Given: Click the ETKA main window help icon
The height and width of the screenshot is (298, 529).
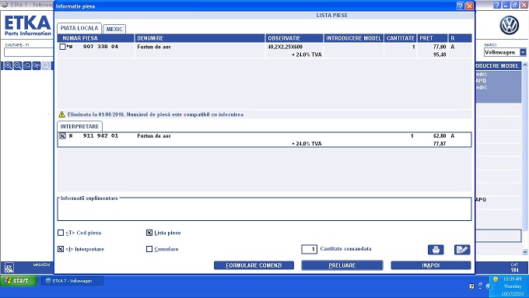Looking at the screenshot, I should point(497,5).
